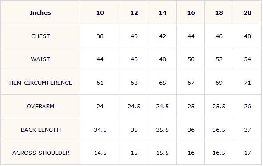
Task: Click the ACROSS SHOULDER row label
Action: [x=41, y=153]
